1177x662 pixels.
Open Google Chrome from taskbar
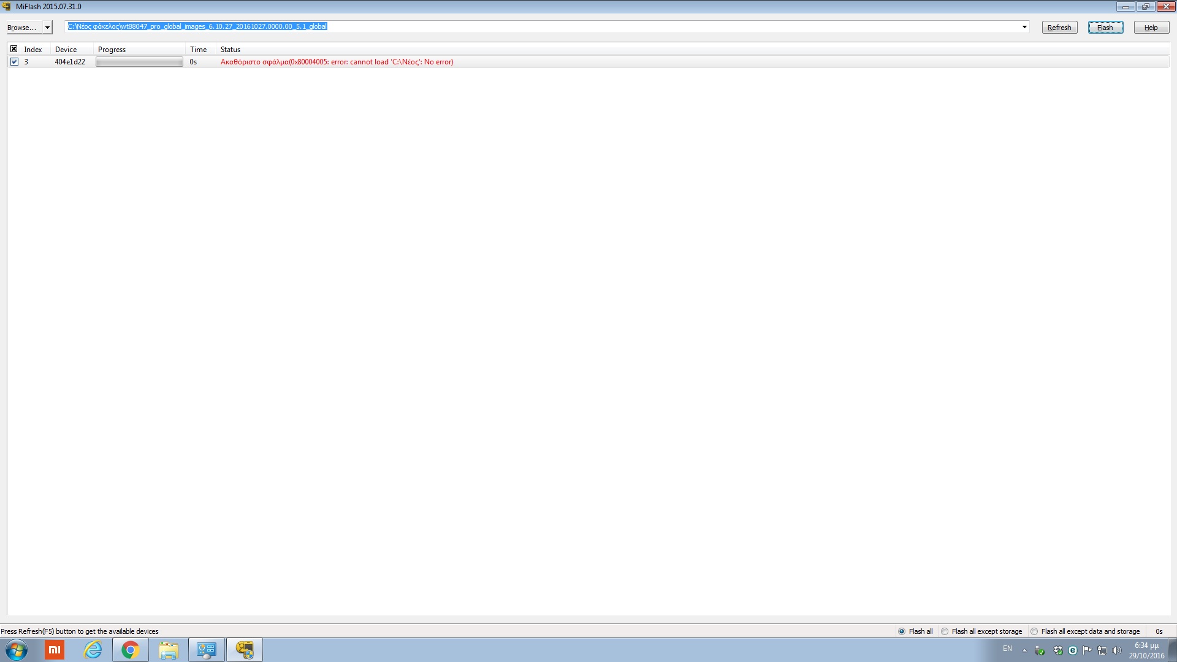[x=130, y=650]
